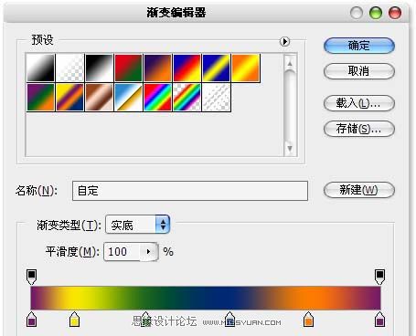Viewport: 416px width, 336px height.
Task: Click the 确定 confirm button
Action: [359, 46]
